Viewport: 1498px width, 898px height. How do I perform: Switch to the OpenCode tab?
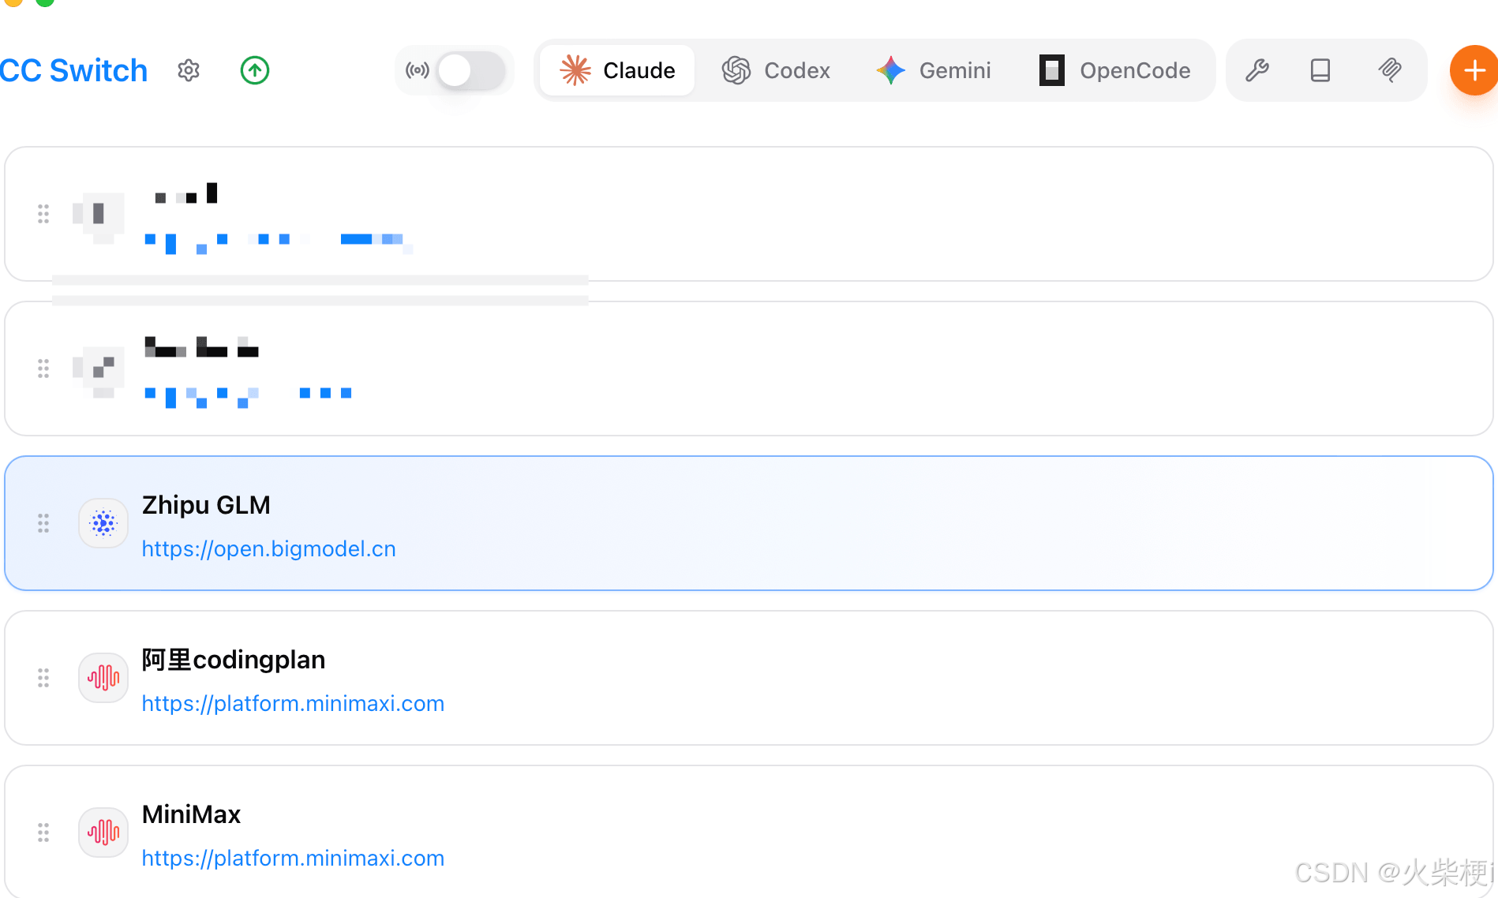[x=1114, y=70]
